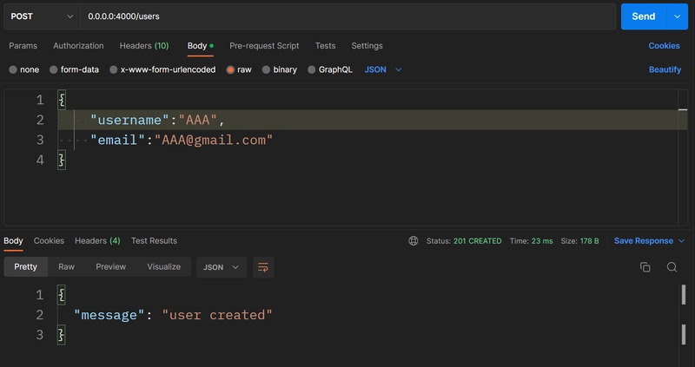The width and height of the screenshot is (695, 367).
Task: Select the Visualize response view
Action: point(164,267)
